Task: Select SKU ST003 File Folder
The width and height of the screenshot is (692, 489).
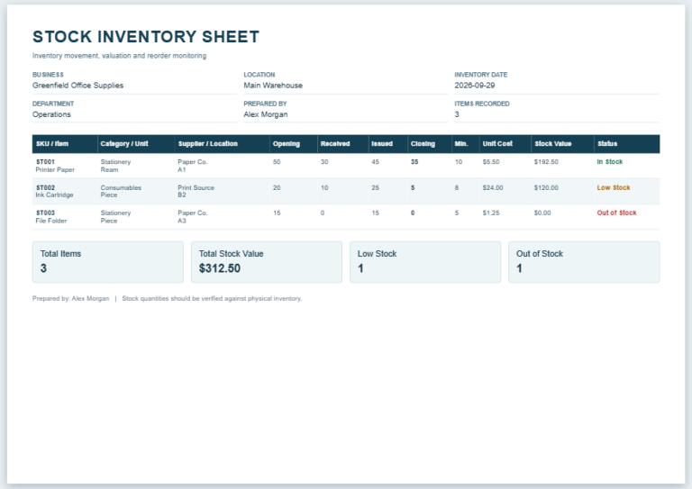Action: (50, 216)
